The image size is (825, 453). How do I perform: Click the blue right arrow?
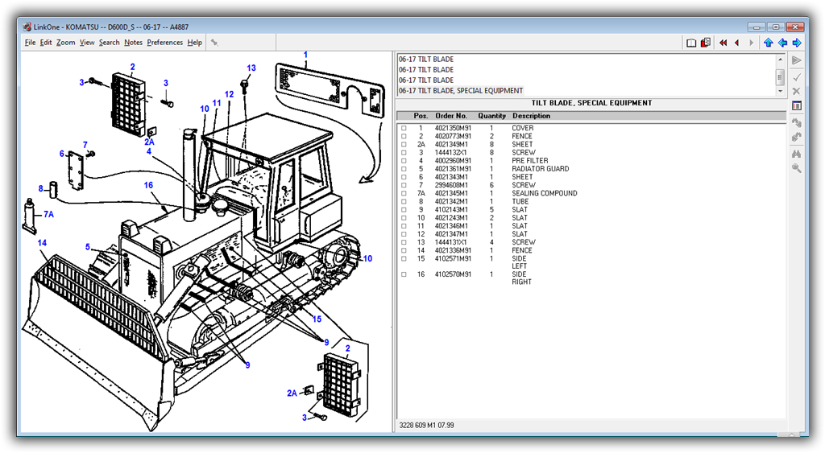coord(797,43)
